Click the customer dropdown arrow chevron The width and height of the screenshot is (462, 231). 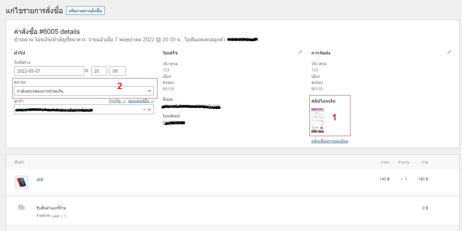pyautogui.click(x=149, y=110)
